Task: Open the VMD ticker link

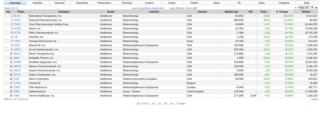Action: [17, 96]
